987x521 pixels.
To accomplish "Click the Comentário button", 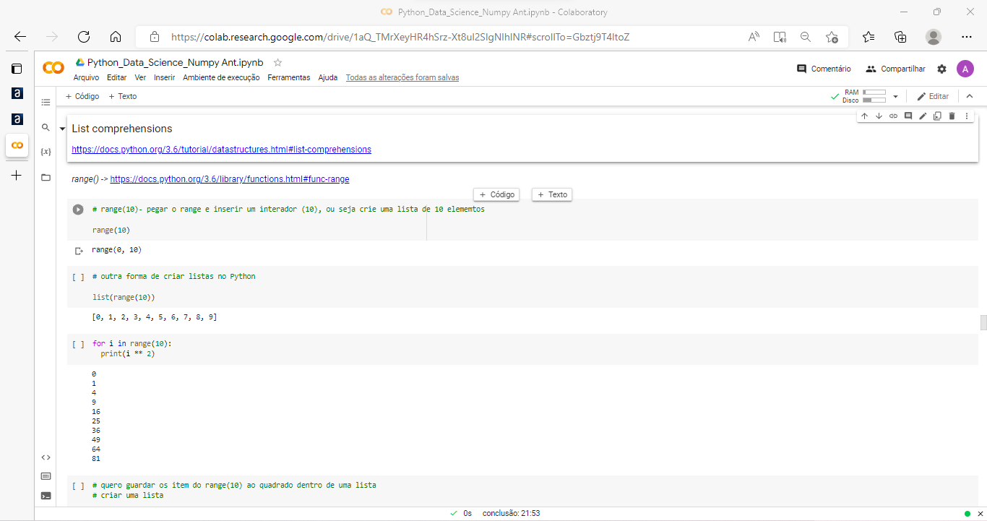I will pyautogui.click(x=824, y=69).
